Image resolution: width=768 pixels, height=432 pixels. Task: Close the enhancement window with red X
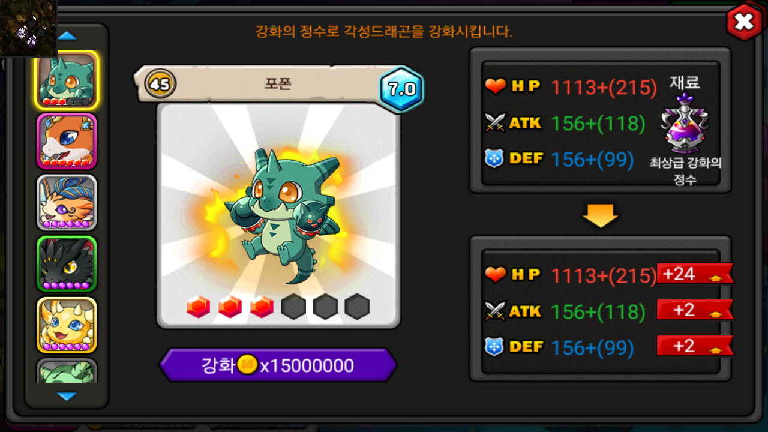coord(744,23)
